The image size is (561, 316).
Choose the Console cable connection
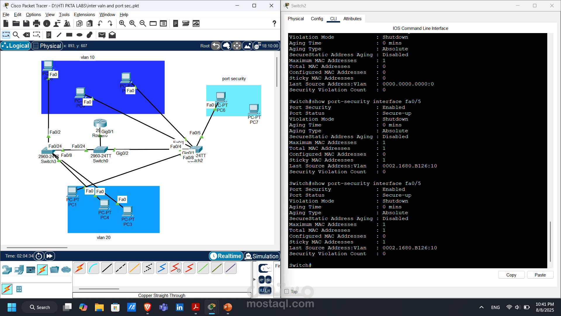pos(93,268)
